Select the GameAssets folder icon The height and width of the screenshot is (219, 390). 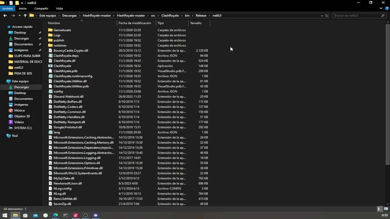(50, 30)
